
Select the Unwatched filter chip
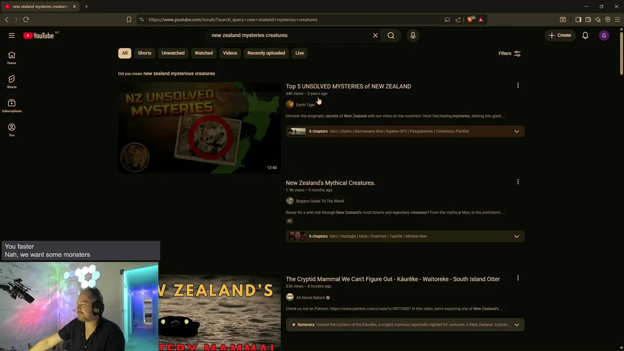(173, 53)
